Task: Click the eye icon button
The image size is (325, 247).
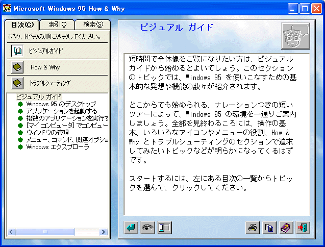Action: [x=147, y=228]
